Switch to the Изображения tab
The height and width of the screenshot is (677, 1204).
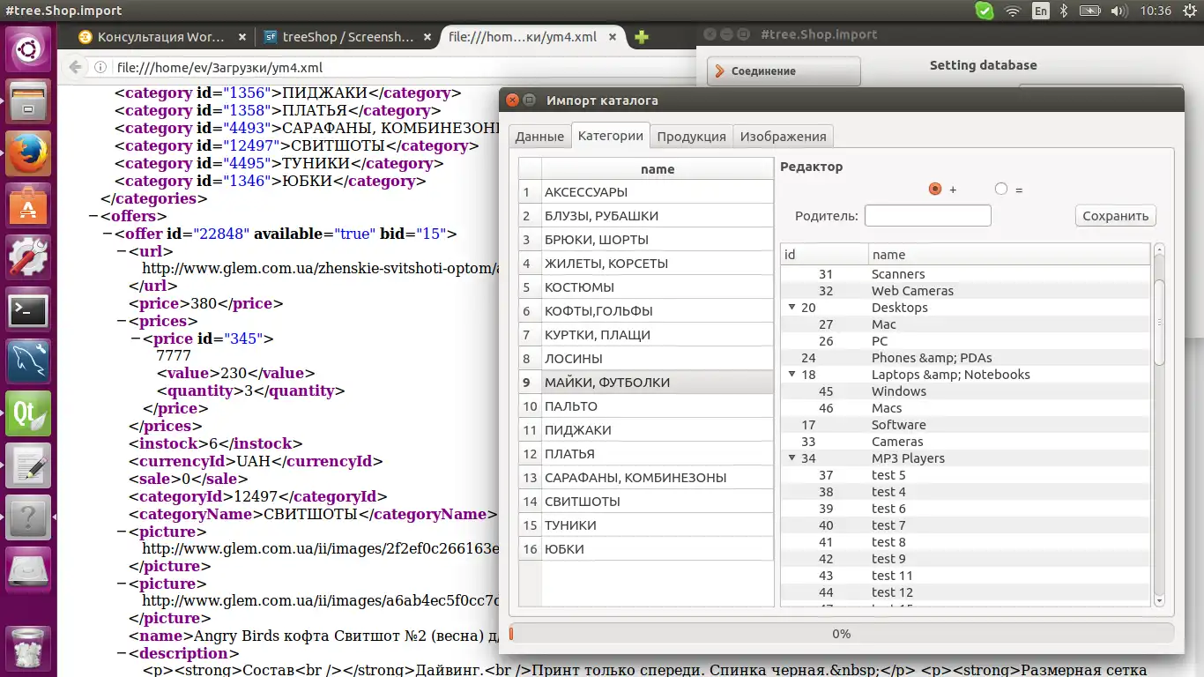click(x=783, y=137)
